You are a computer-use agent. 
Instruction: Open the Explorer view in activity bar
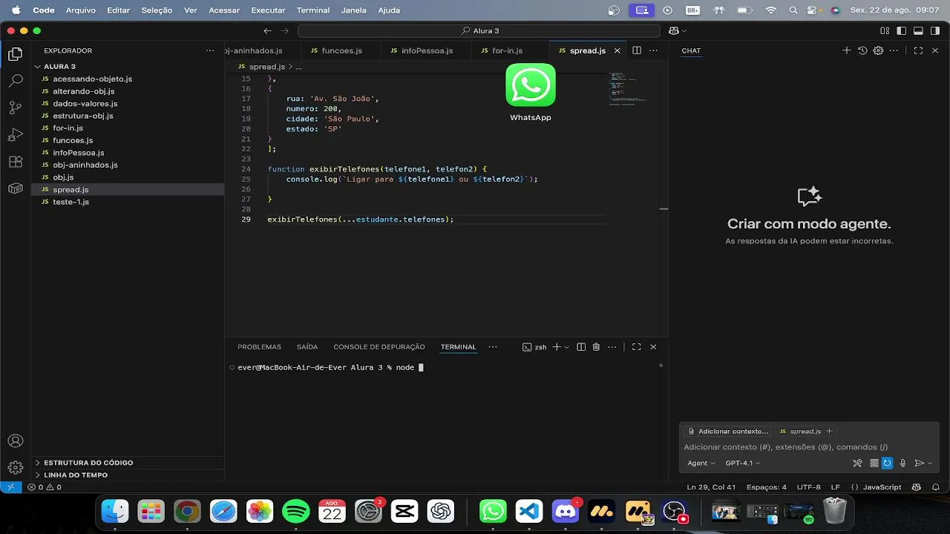15,54
